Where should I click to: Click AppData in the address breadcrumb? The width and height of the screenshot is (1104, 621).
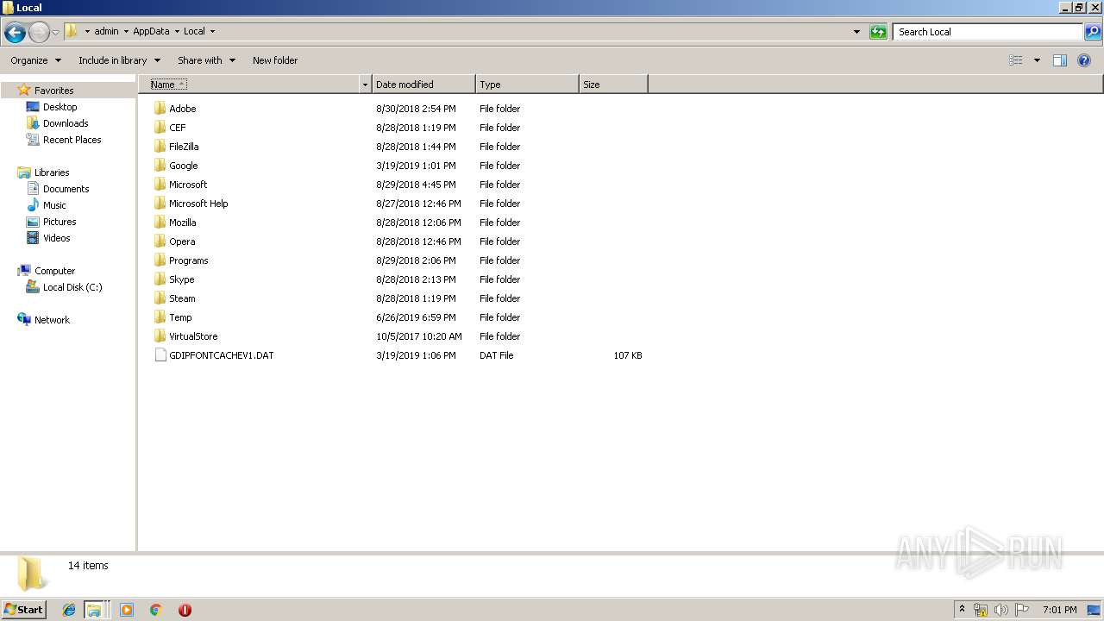tap(151, 31)
